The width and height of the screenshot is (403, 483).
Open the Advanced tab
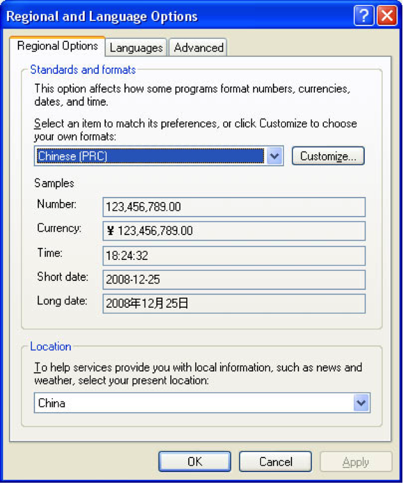198,48
